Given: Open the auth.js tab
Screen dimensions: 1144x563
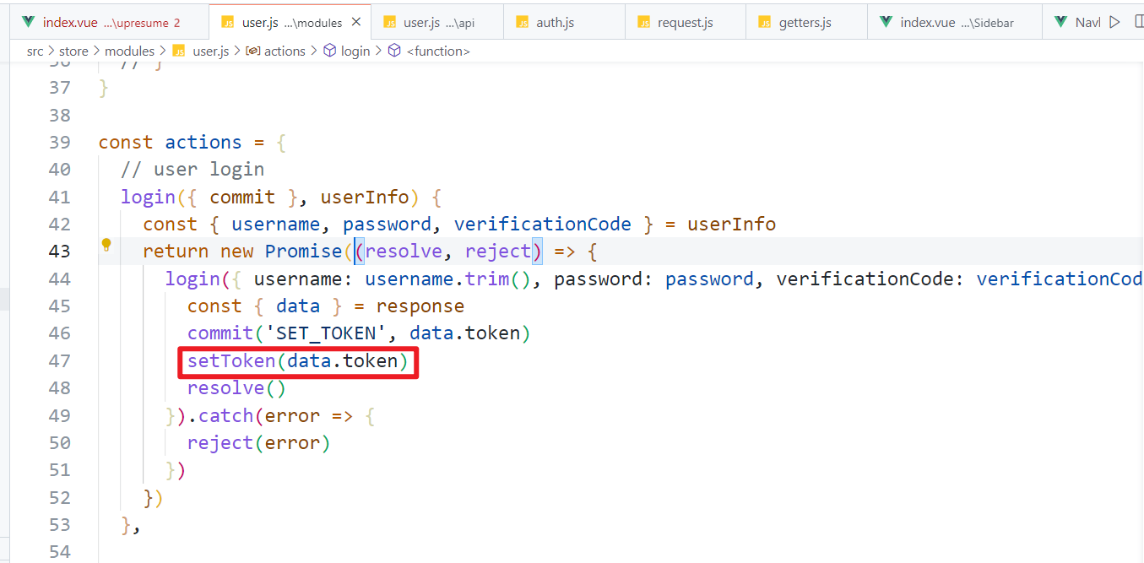Looking at the screenshot, I should coord(555,23).
